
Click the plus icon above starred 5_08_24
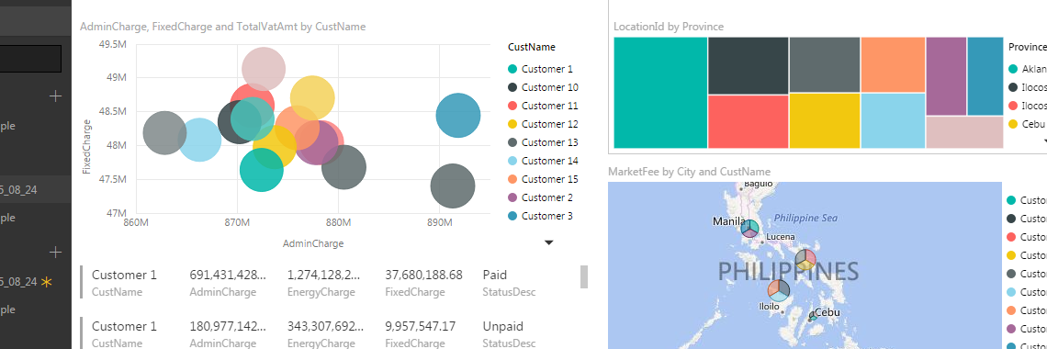click(x=55, y=253)
